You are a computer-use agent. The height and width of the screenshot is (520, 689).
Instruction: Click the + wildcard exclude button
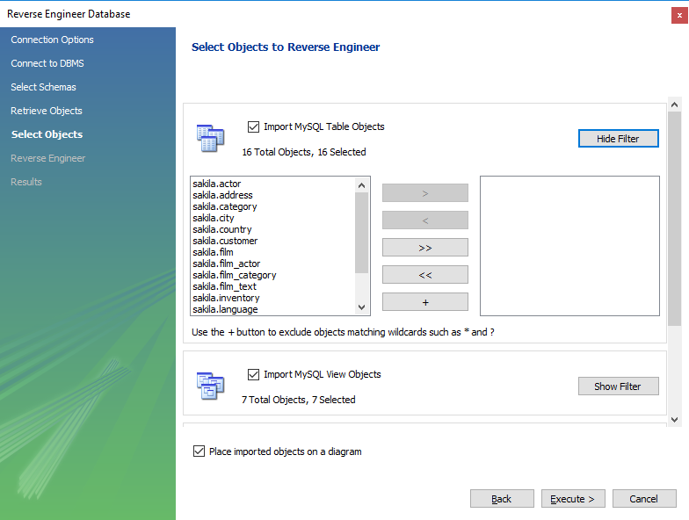pos(425,302)
